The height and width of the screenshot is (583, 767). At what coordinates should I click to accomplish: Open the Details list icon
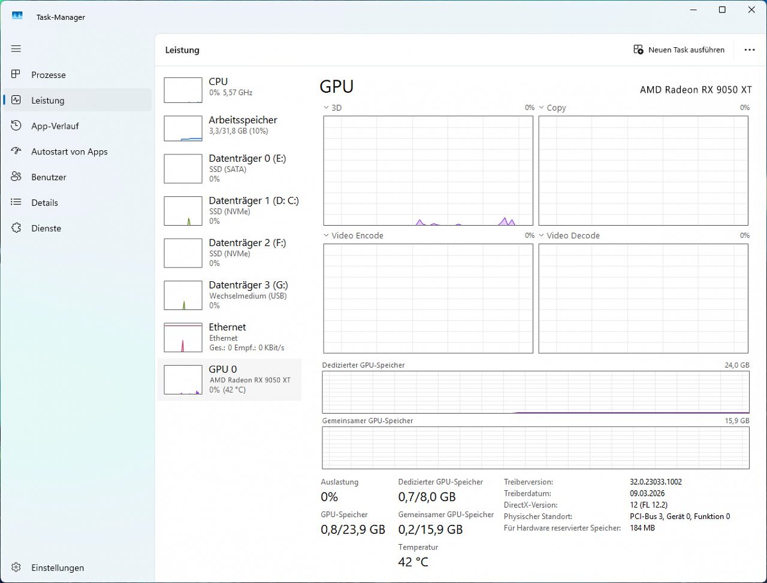point(16,203)
